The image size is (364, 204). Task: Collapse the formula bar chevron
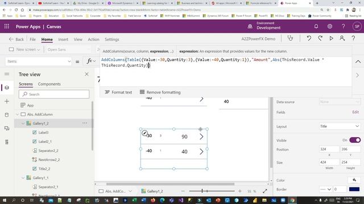coord(358,62)
